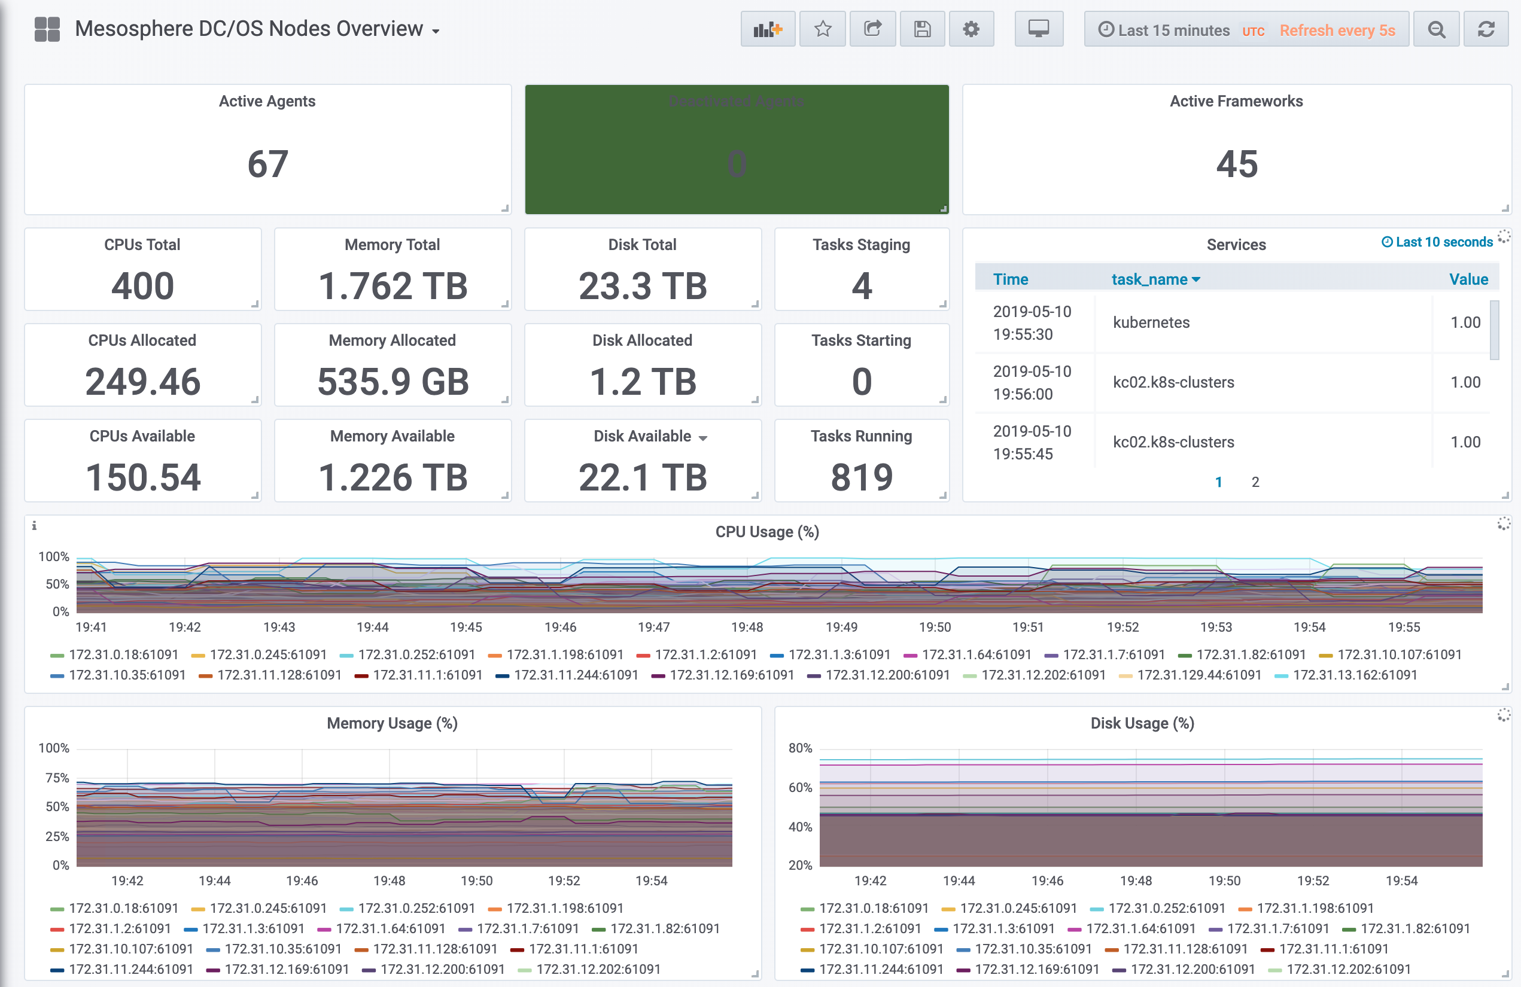Image resolution: width=1521 pixels, height=987 pixels.
Task: Toggle 172.31.1.3:61091 series in CPU Usage legend
Action: coord(839,655)
